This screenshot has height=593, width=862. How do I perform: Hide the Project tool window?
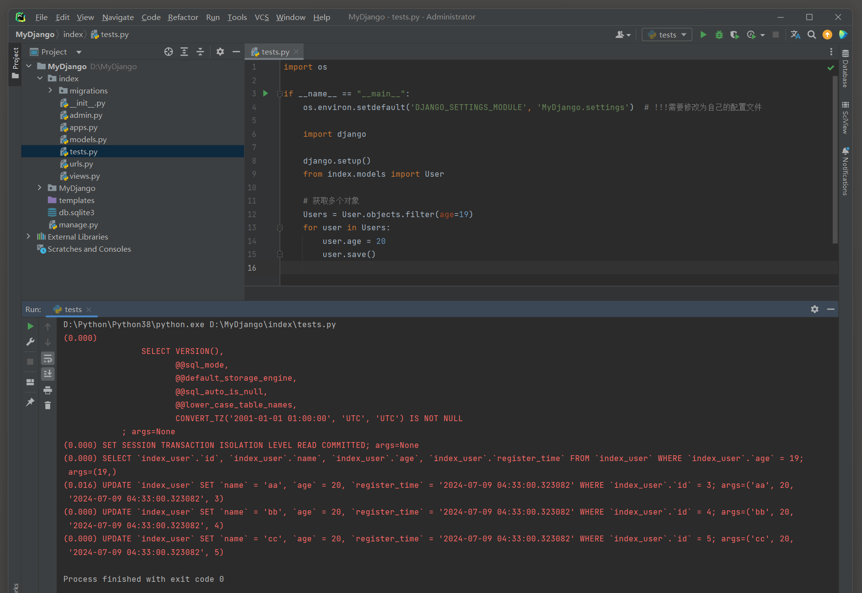[236, 52]
